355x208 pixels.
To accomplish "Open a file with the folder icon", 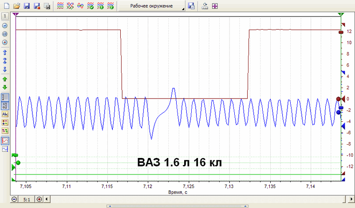I will [x=17, y=6].
